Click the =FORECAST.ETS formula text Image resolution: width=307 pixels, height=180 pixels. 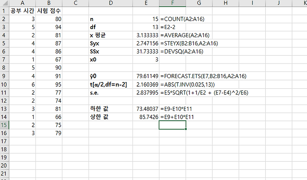(x=203, y=76)
